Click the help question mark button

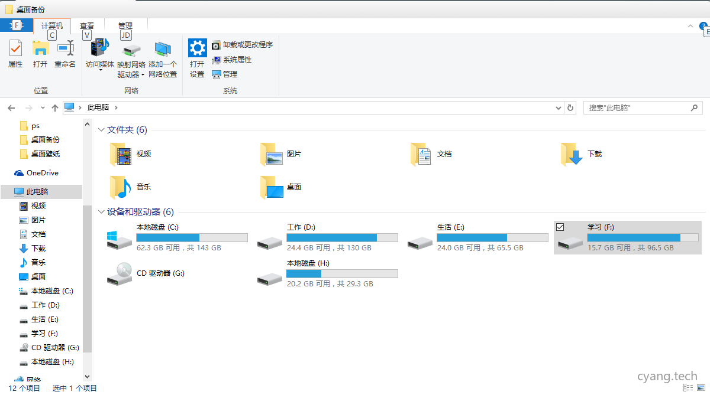click(x=703, y=26)
